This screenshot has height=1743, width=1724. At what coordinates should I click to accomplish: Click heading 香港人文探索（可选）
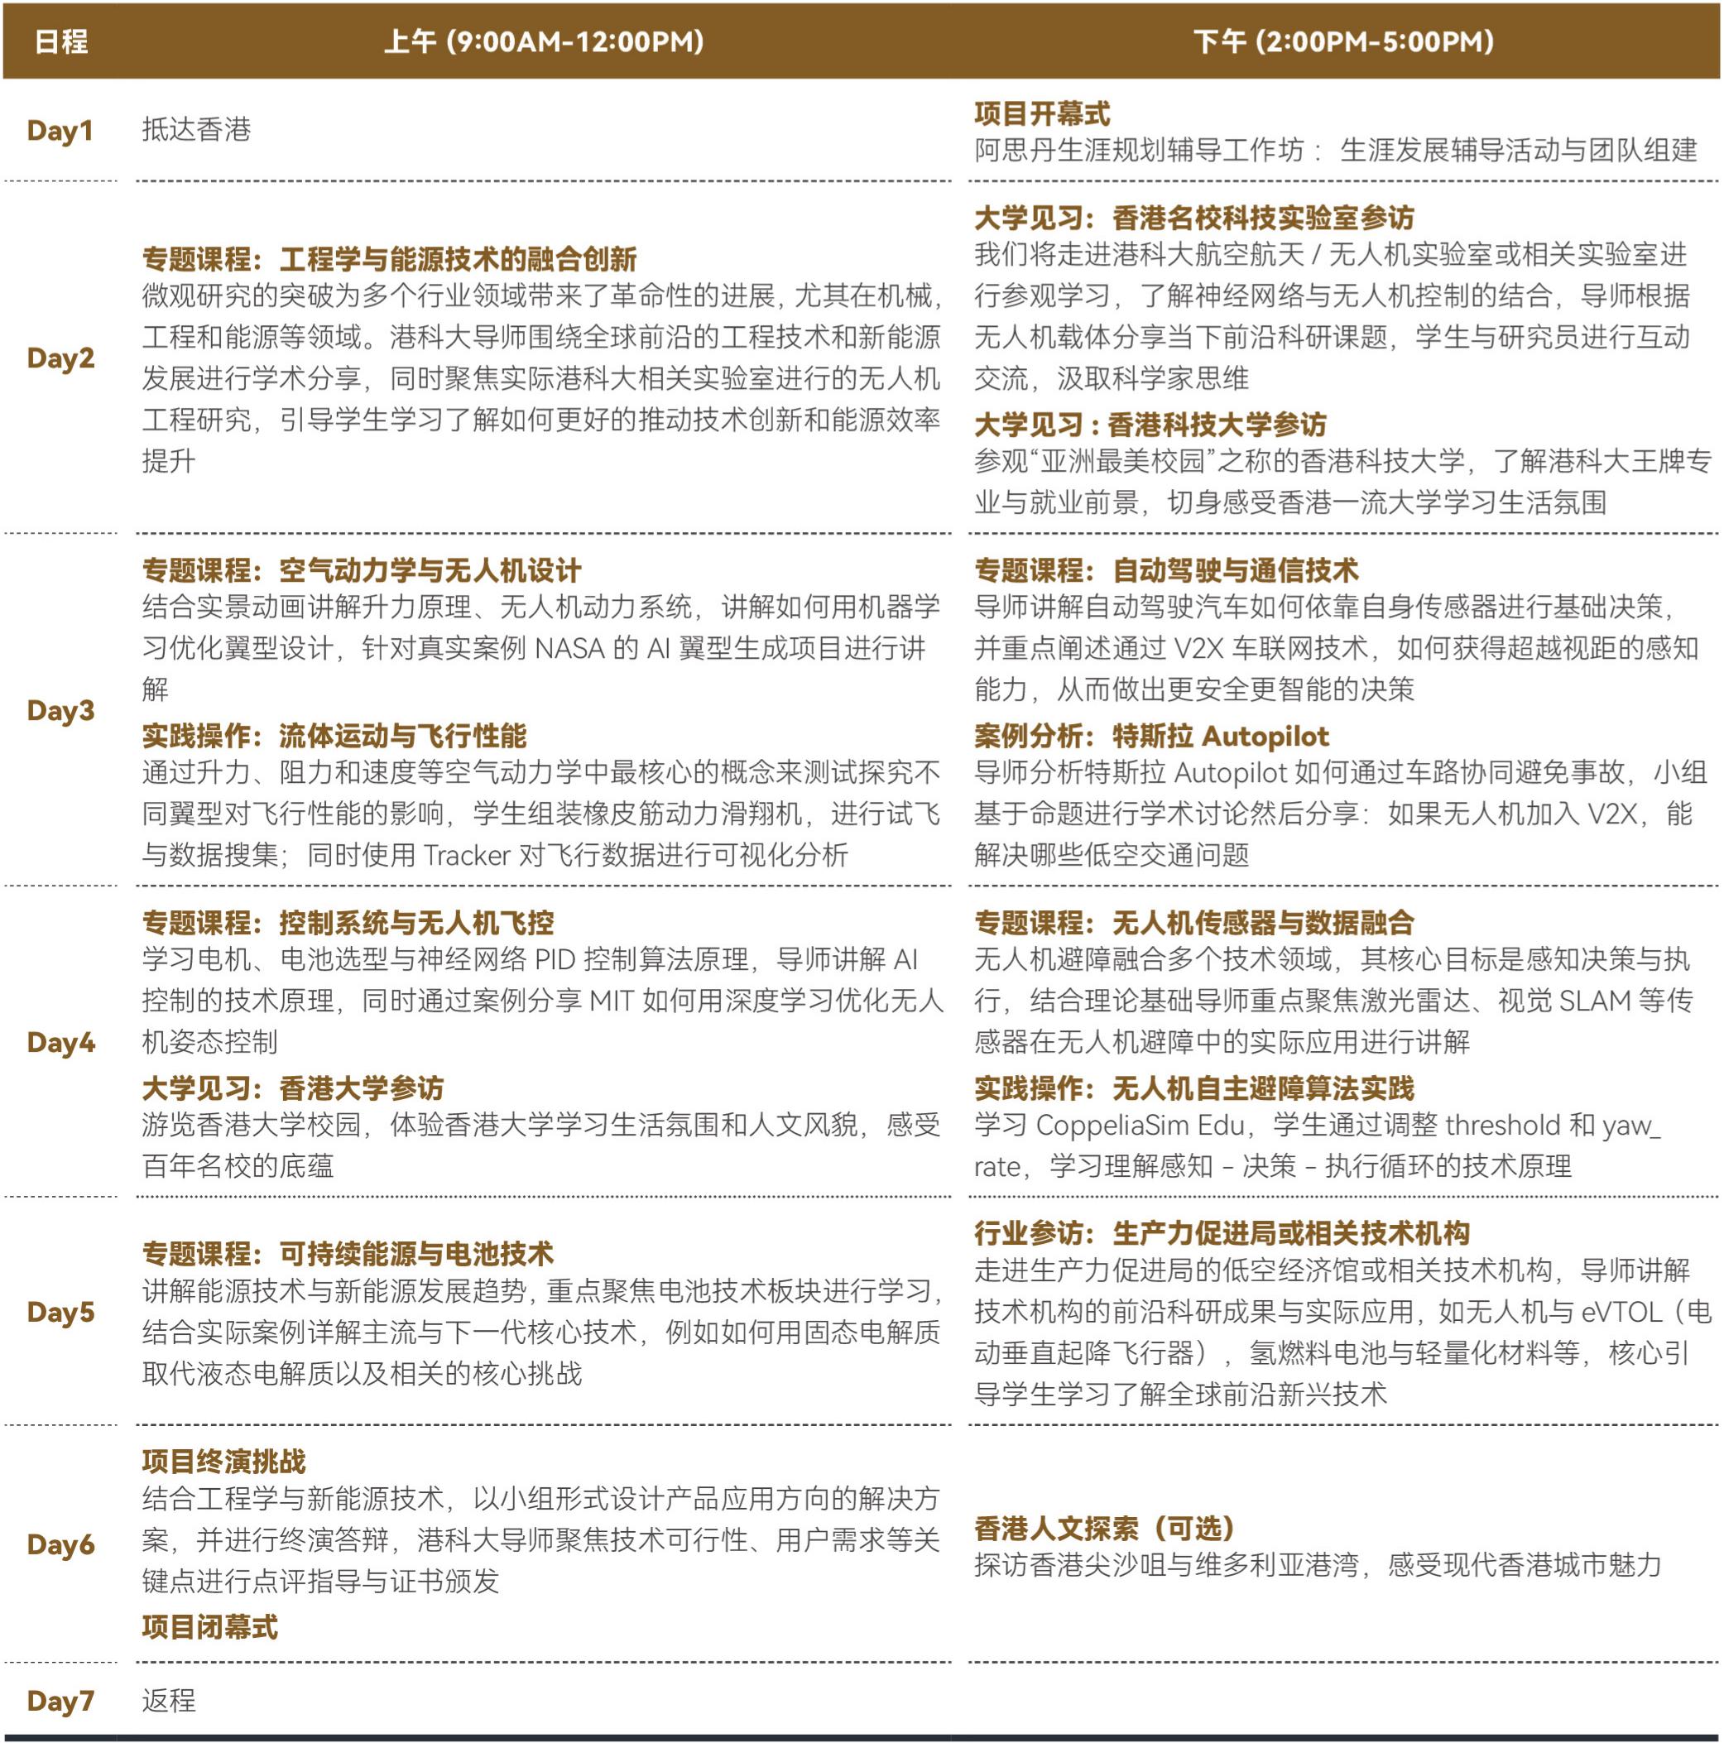coord(1103,1529)
